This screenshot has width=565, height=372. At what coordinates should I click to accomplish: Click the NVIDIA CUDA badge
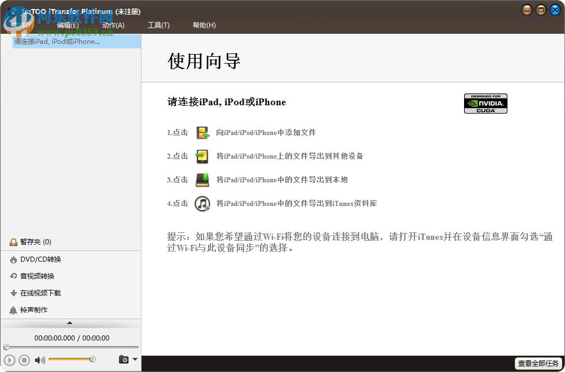coord(485,103)
